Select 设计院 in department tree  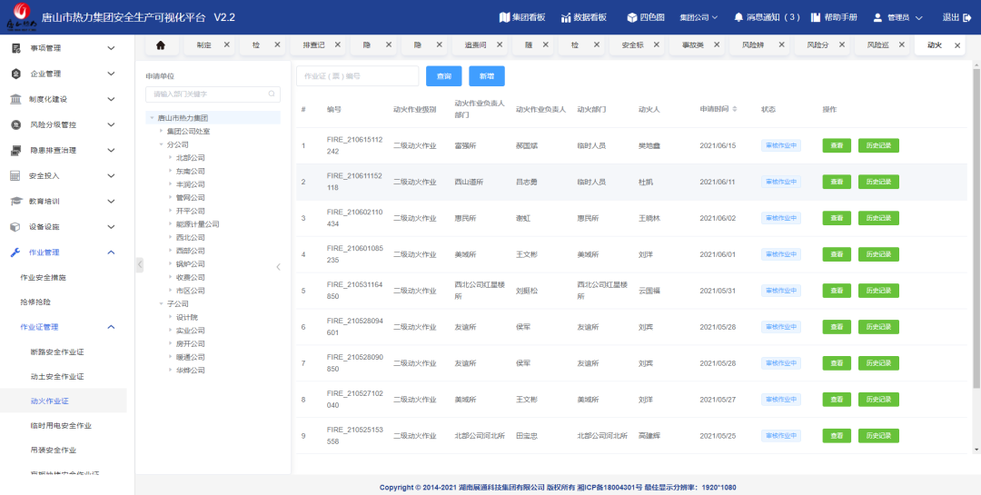[186, 317]
